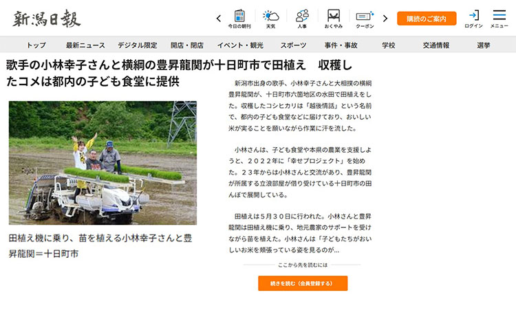
Task: Open the obituaries (おくやみ) icon
Action: [334, 19]
